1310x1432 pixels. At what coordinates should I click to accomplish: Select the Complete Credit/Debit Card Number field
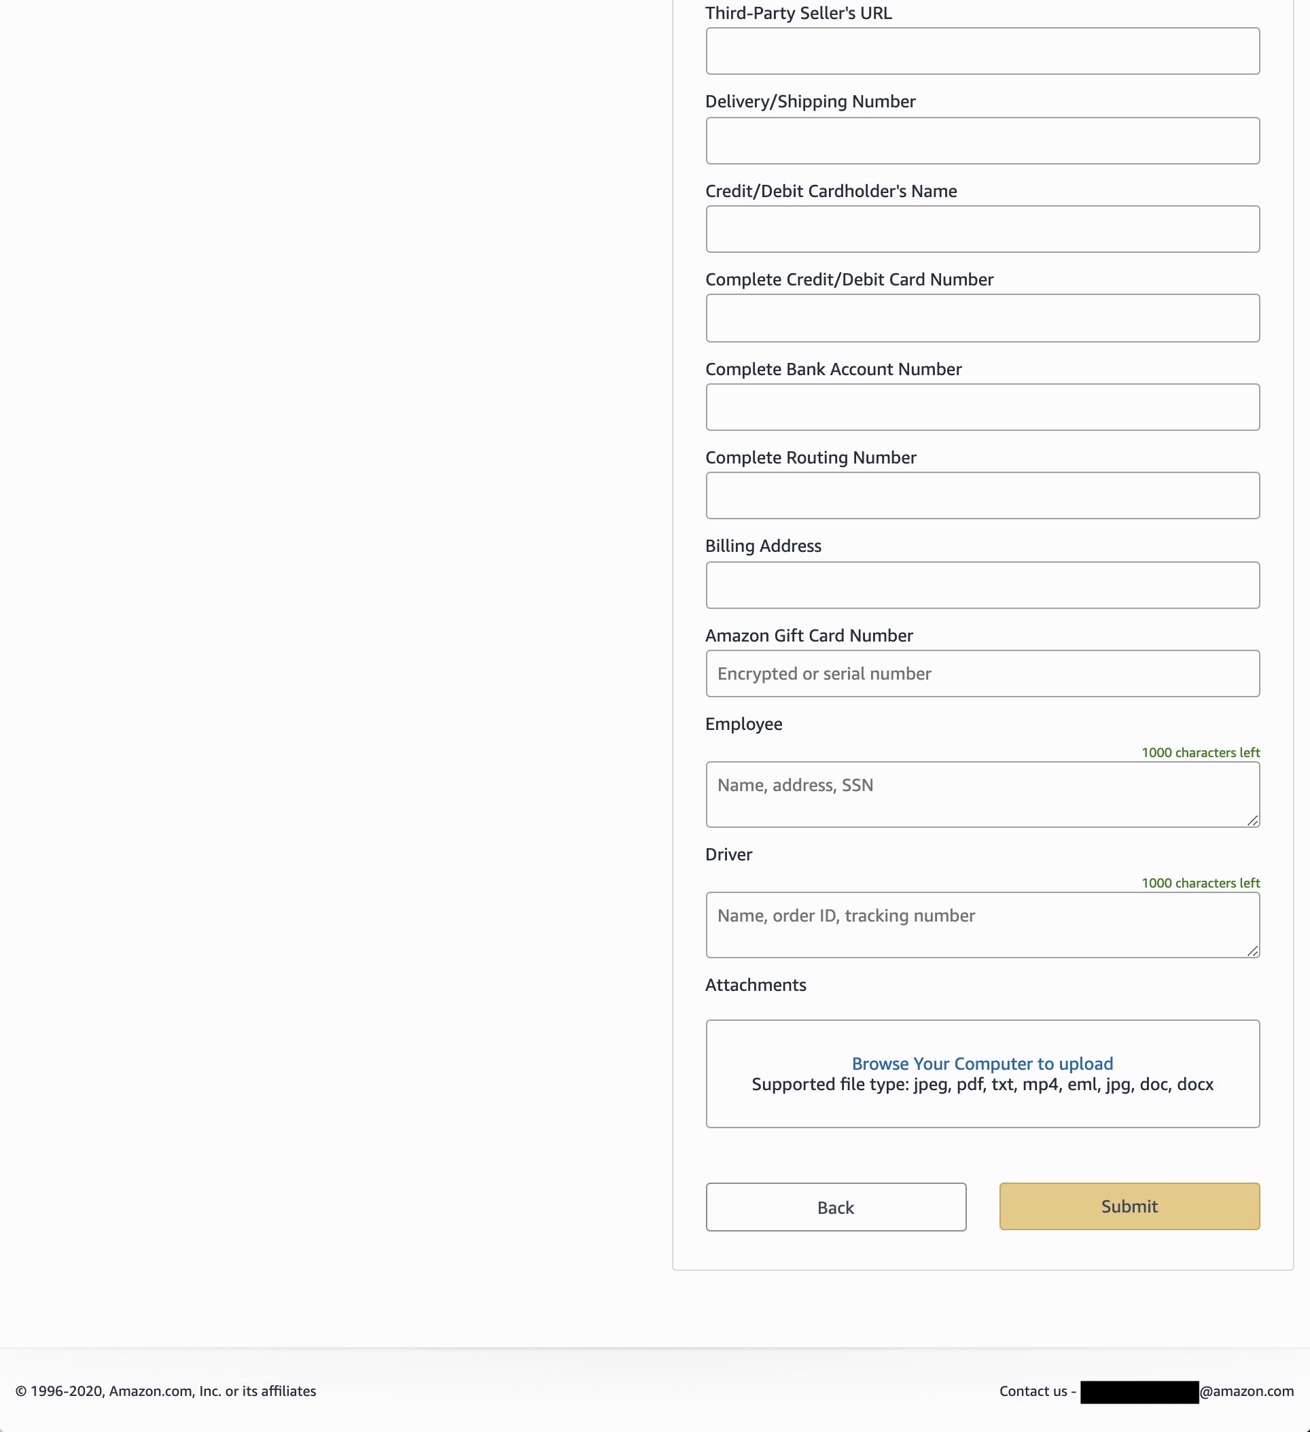[x=982, y=318]
